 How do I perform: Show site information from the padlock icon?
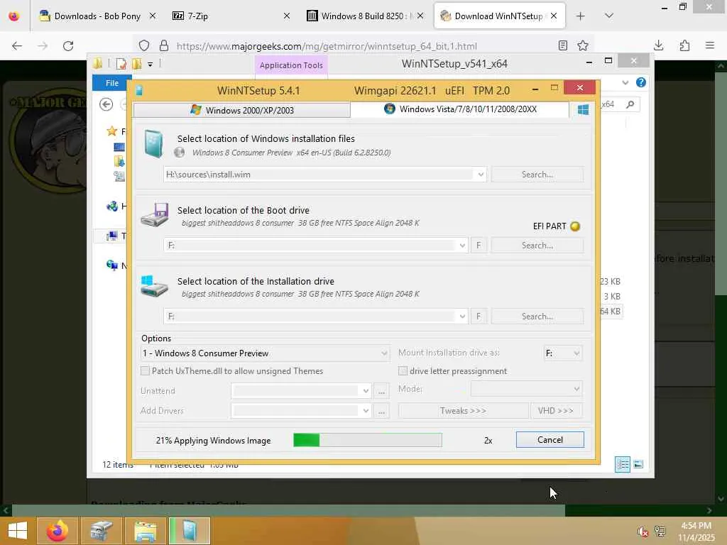click(x=164, y=45)
